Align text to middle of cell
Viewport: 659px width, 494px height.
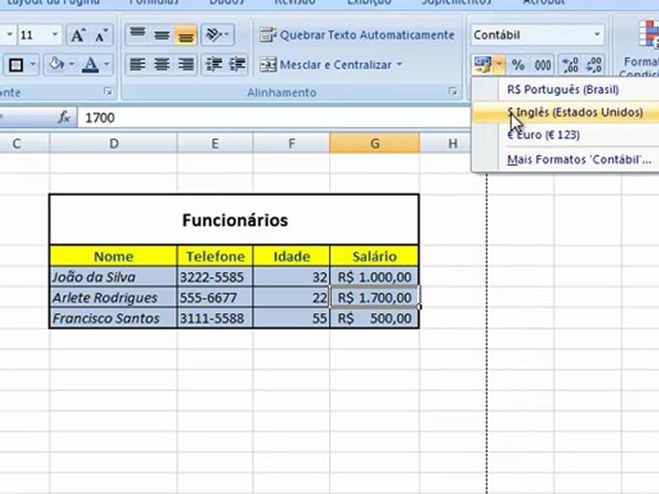161,34
